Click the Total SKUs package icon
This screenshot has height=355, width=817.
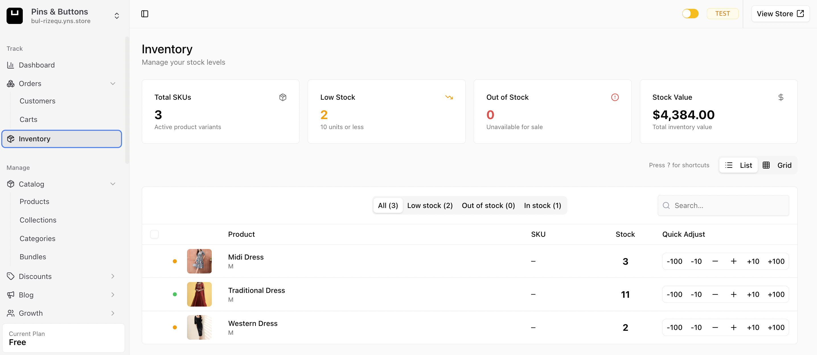[x=283, y=97]
